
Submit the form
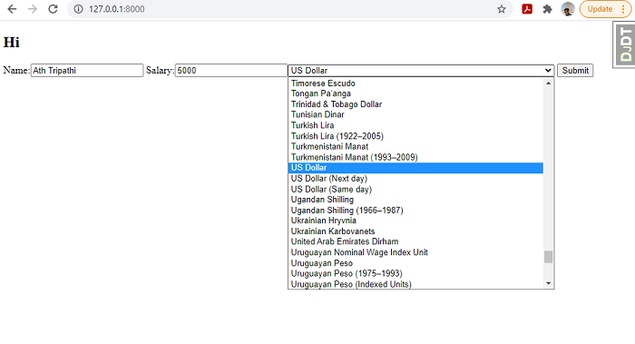coord(575,70)
